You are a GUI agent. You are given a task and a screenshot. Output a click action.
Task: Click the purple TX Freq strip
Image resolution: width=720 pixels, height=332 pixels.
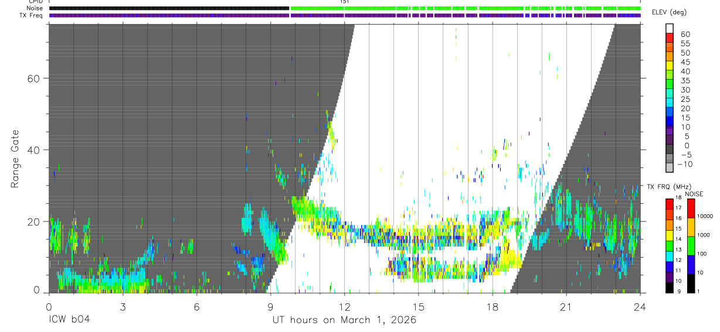[345, 15]
